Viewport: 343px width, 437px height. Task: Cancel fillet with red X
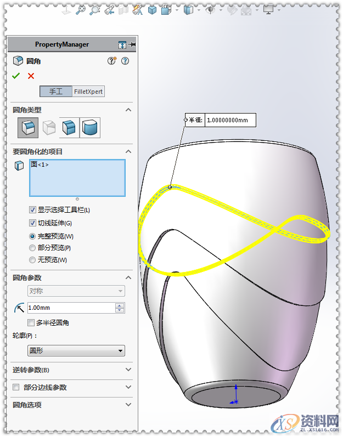[31, 76]
